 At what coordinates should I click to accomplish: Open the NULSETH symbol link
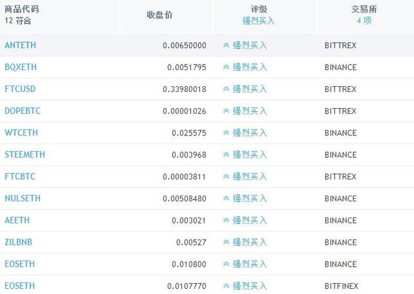click(x=23, y=199)
